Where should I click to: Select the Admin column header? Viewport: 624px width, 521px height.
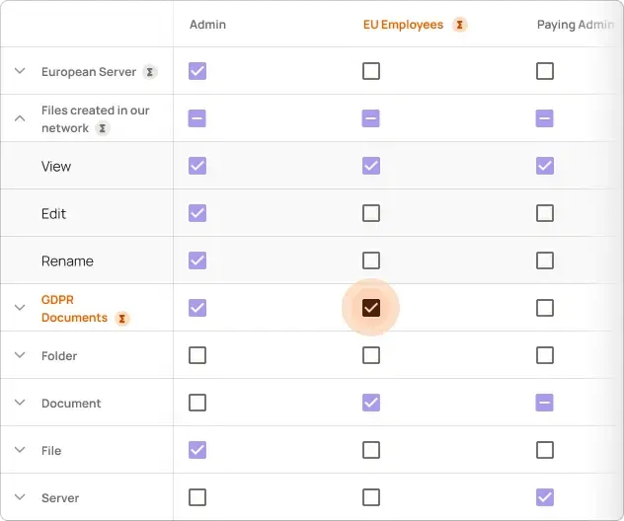click(207, 24)
